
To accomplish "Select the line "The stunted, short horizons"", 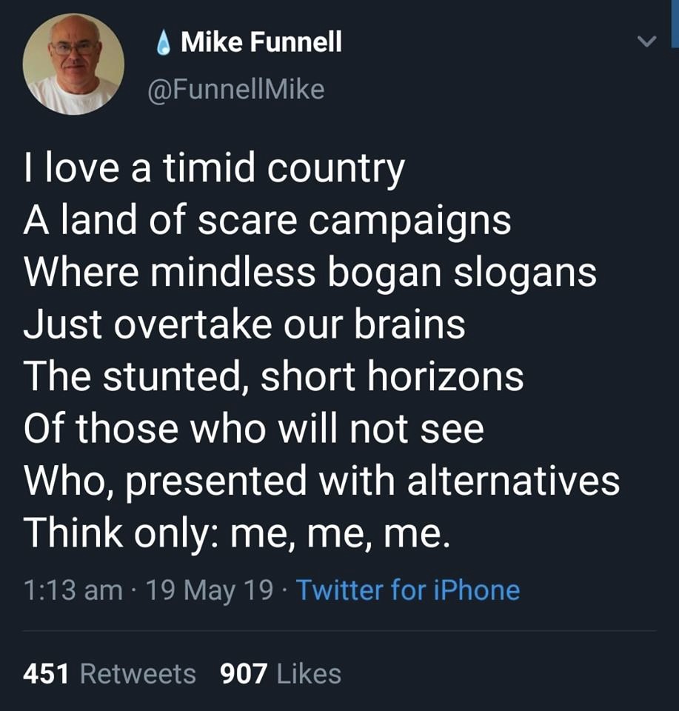I will pyautogui.click(x=274, y=375).
